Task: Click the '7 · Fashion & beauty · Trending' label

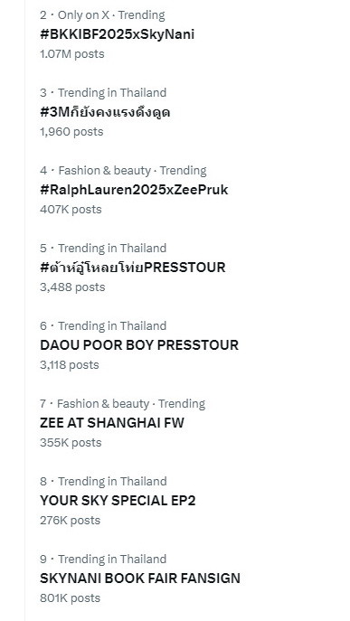Action: [122, 403]
